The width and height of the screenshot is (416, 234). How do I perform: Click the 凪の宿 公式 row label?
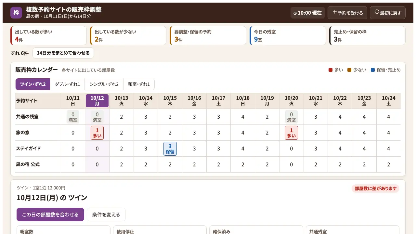point(28,164)
